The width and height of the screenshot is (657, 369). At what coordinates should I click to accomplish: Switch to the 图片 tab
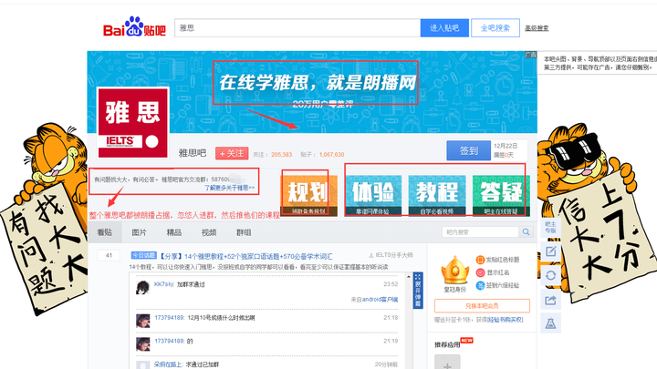tap(139, 232)
